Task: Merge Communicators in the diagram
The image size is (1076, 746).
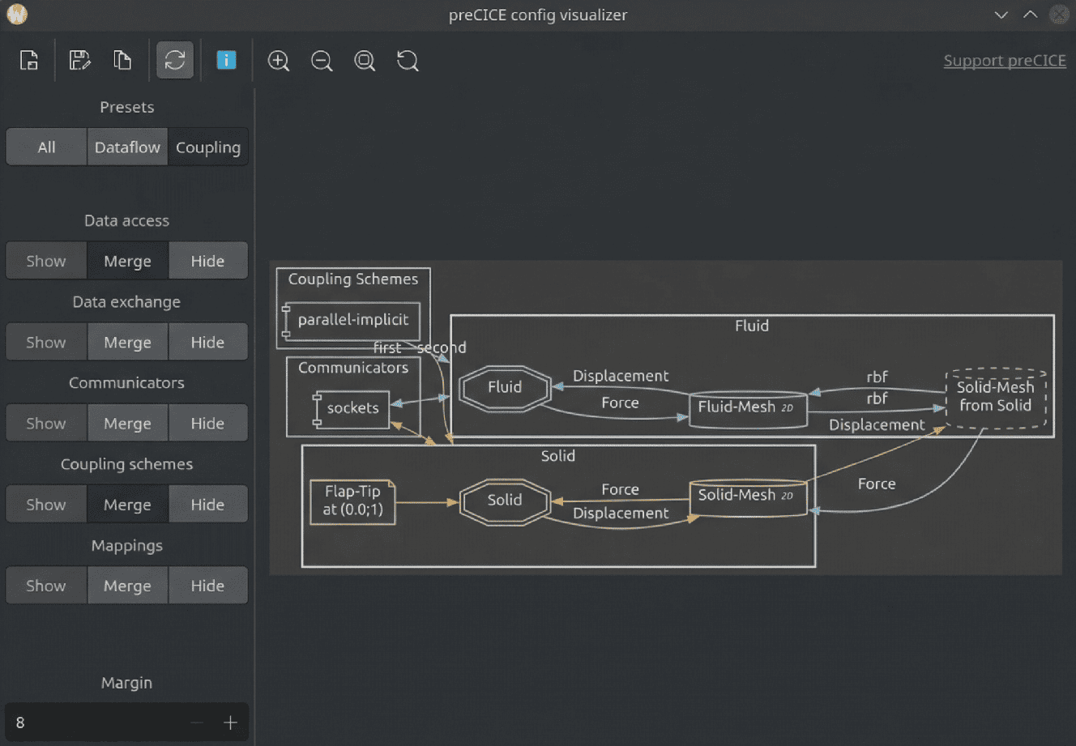Action: (x=127, y=422)
